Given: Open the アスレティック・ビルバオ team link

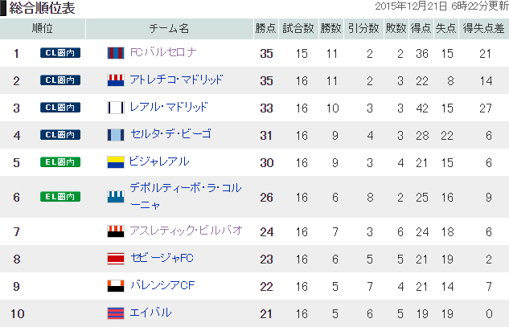Looking at the screenshot, I should click(186, 231).
